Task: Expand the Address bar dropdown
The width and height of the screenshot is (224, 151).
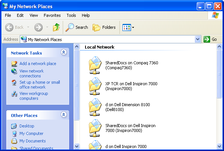Action: pyautogui.click(x=198, y=39)
